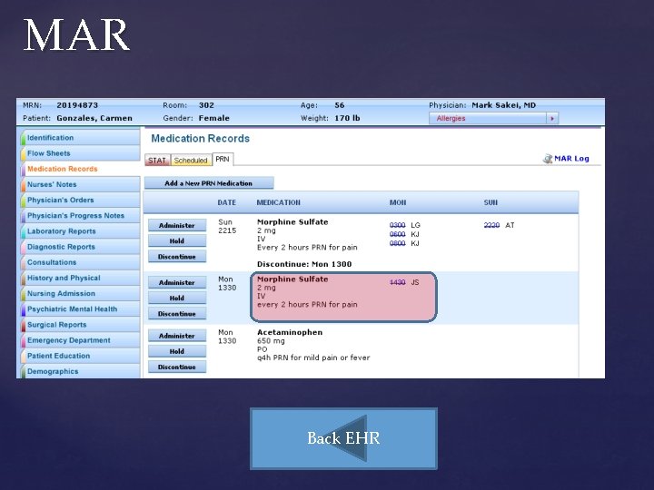Open Physician's Orders section
Screen dimensions: 654x490
[x=79, y=200]
